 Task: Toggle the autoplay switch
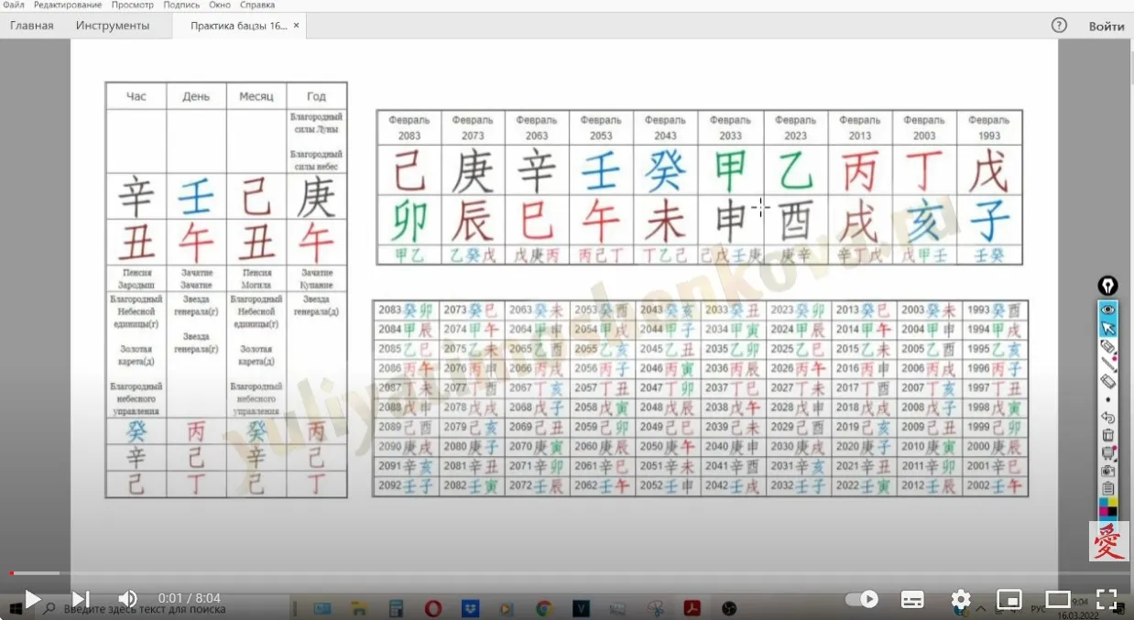(862, 599)
